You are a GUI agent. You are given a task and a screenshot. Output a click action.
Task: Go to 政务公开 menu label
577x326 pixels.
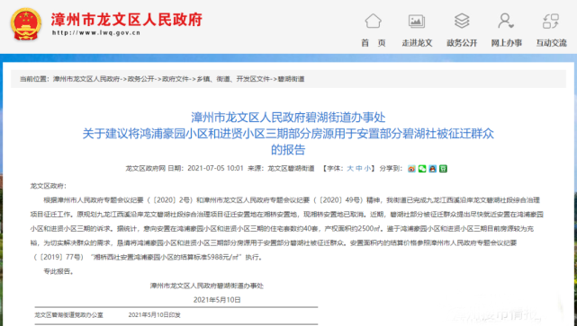point(462,43)
